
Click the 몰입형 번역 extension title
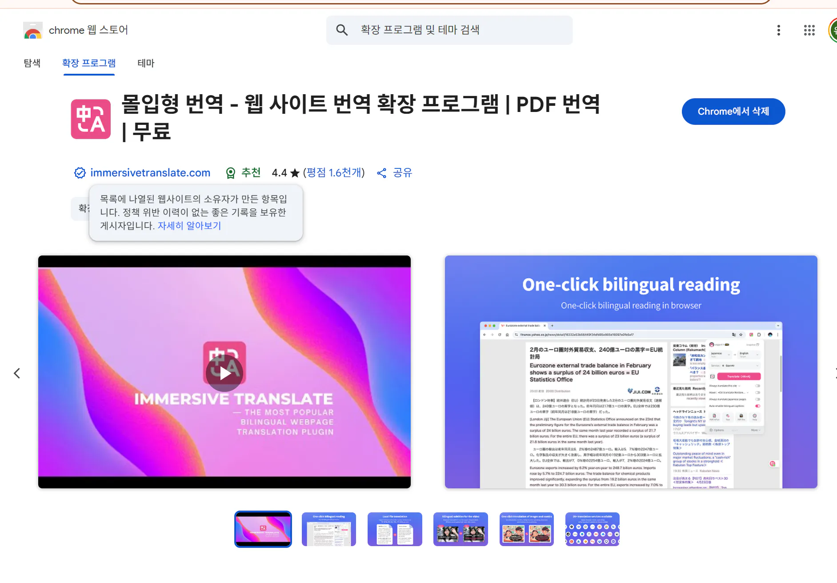pos(360,117)
